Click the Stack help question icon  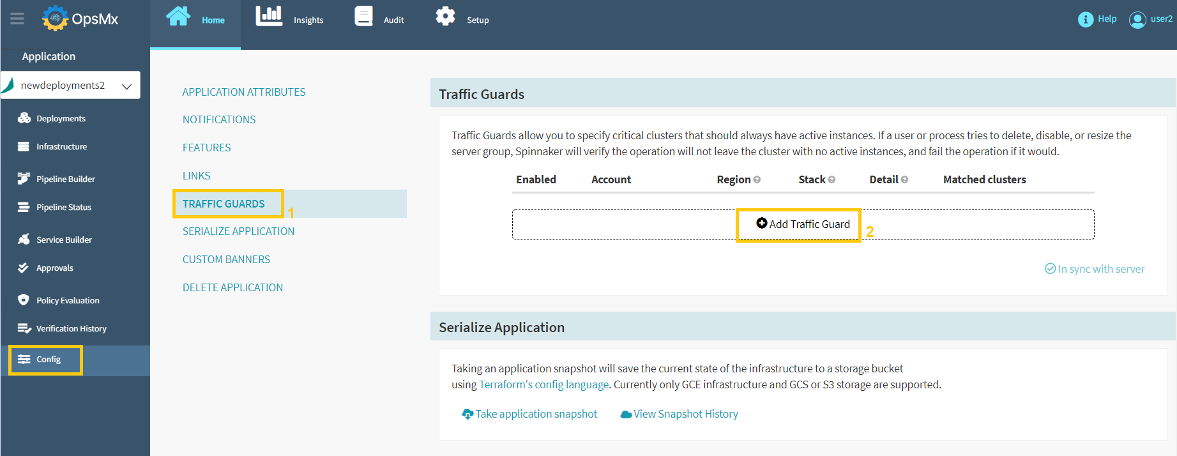[831, 180]
